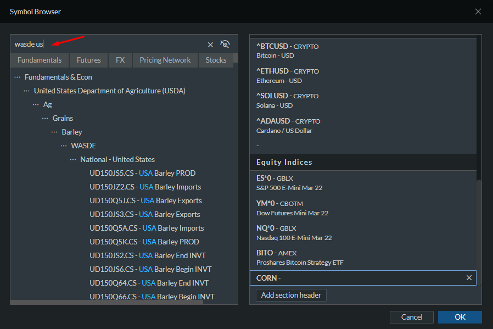Select UD150JZ2.CS USA Barley Imports
Screen dimensions: 493x329
[145, 187]
